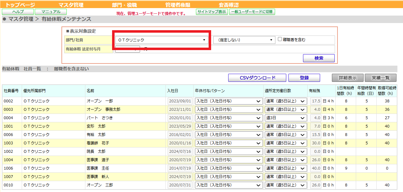Image resolution: width=403 pixels, height=192 pixels.
Task: Open 週所定労働日数 dropdown for 医事課 主任
Action: click(x=286, y=168)
